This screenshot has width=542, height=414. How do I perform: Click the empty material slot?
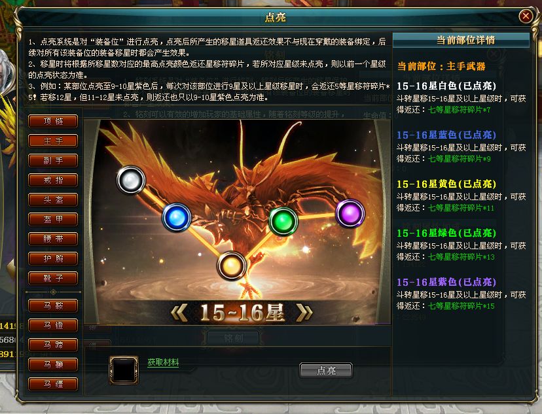[124, 370]
